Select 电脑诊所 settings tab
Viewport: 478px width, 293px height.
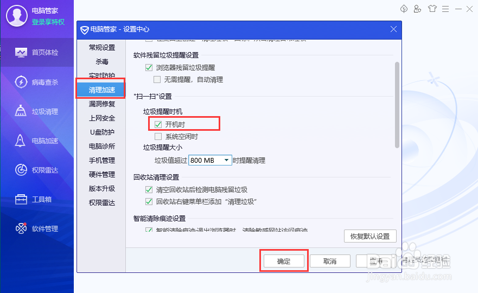pos(102,146)
